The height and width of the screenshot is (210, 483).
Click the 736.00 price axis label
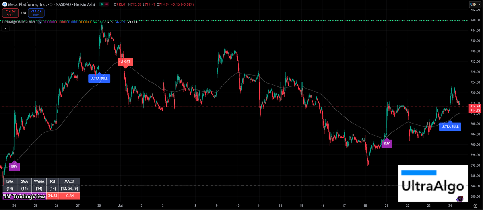click(x=475, y=51)
